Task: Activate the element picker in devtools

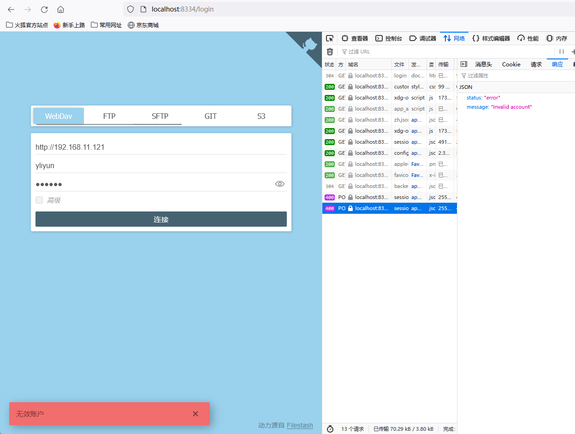Action: coord(329,38)
